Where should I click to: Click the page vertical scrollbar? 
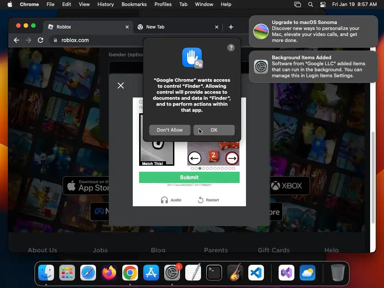click(x=373, y=177)
